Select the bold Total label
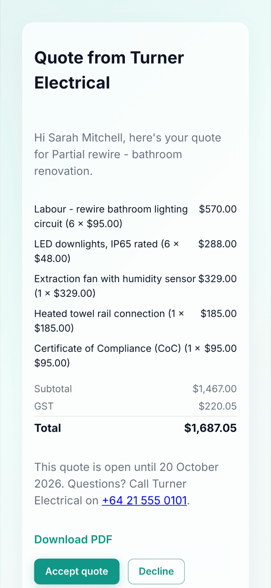Viewport: 271px width, 588px height. click(x=48, y=428)
